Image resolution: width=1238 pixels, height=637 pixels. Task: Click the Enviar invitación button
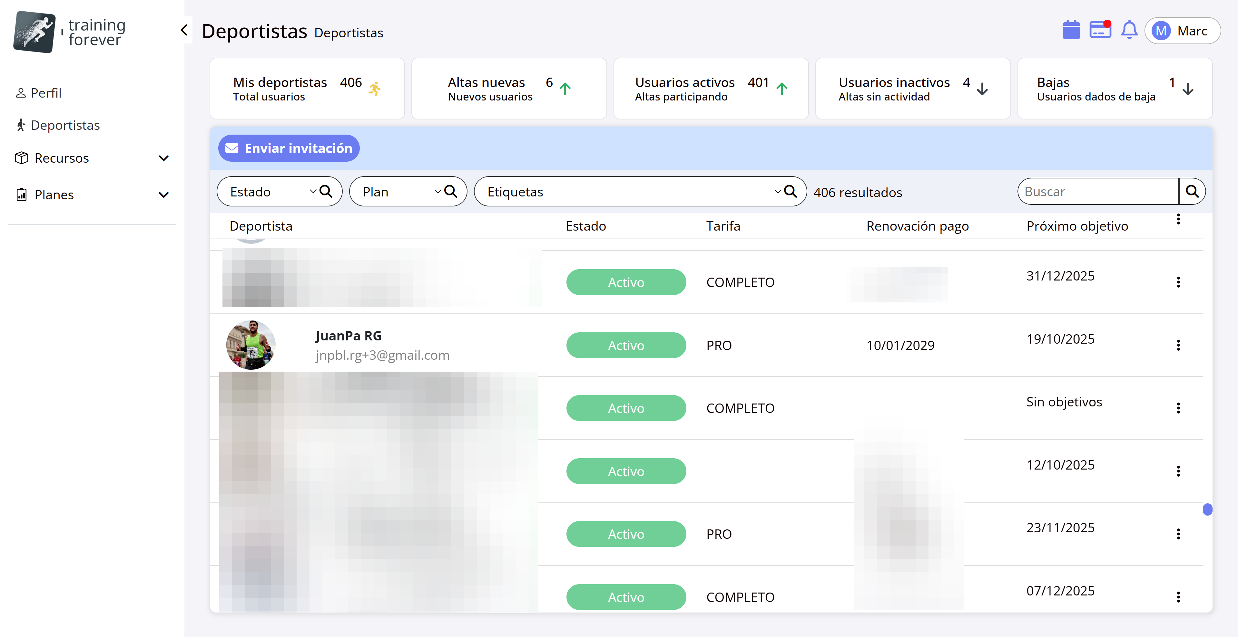pos(289,148)
